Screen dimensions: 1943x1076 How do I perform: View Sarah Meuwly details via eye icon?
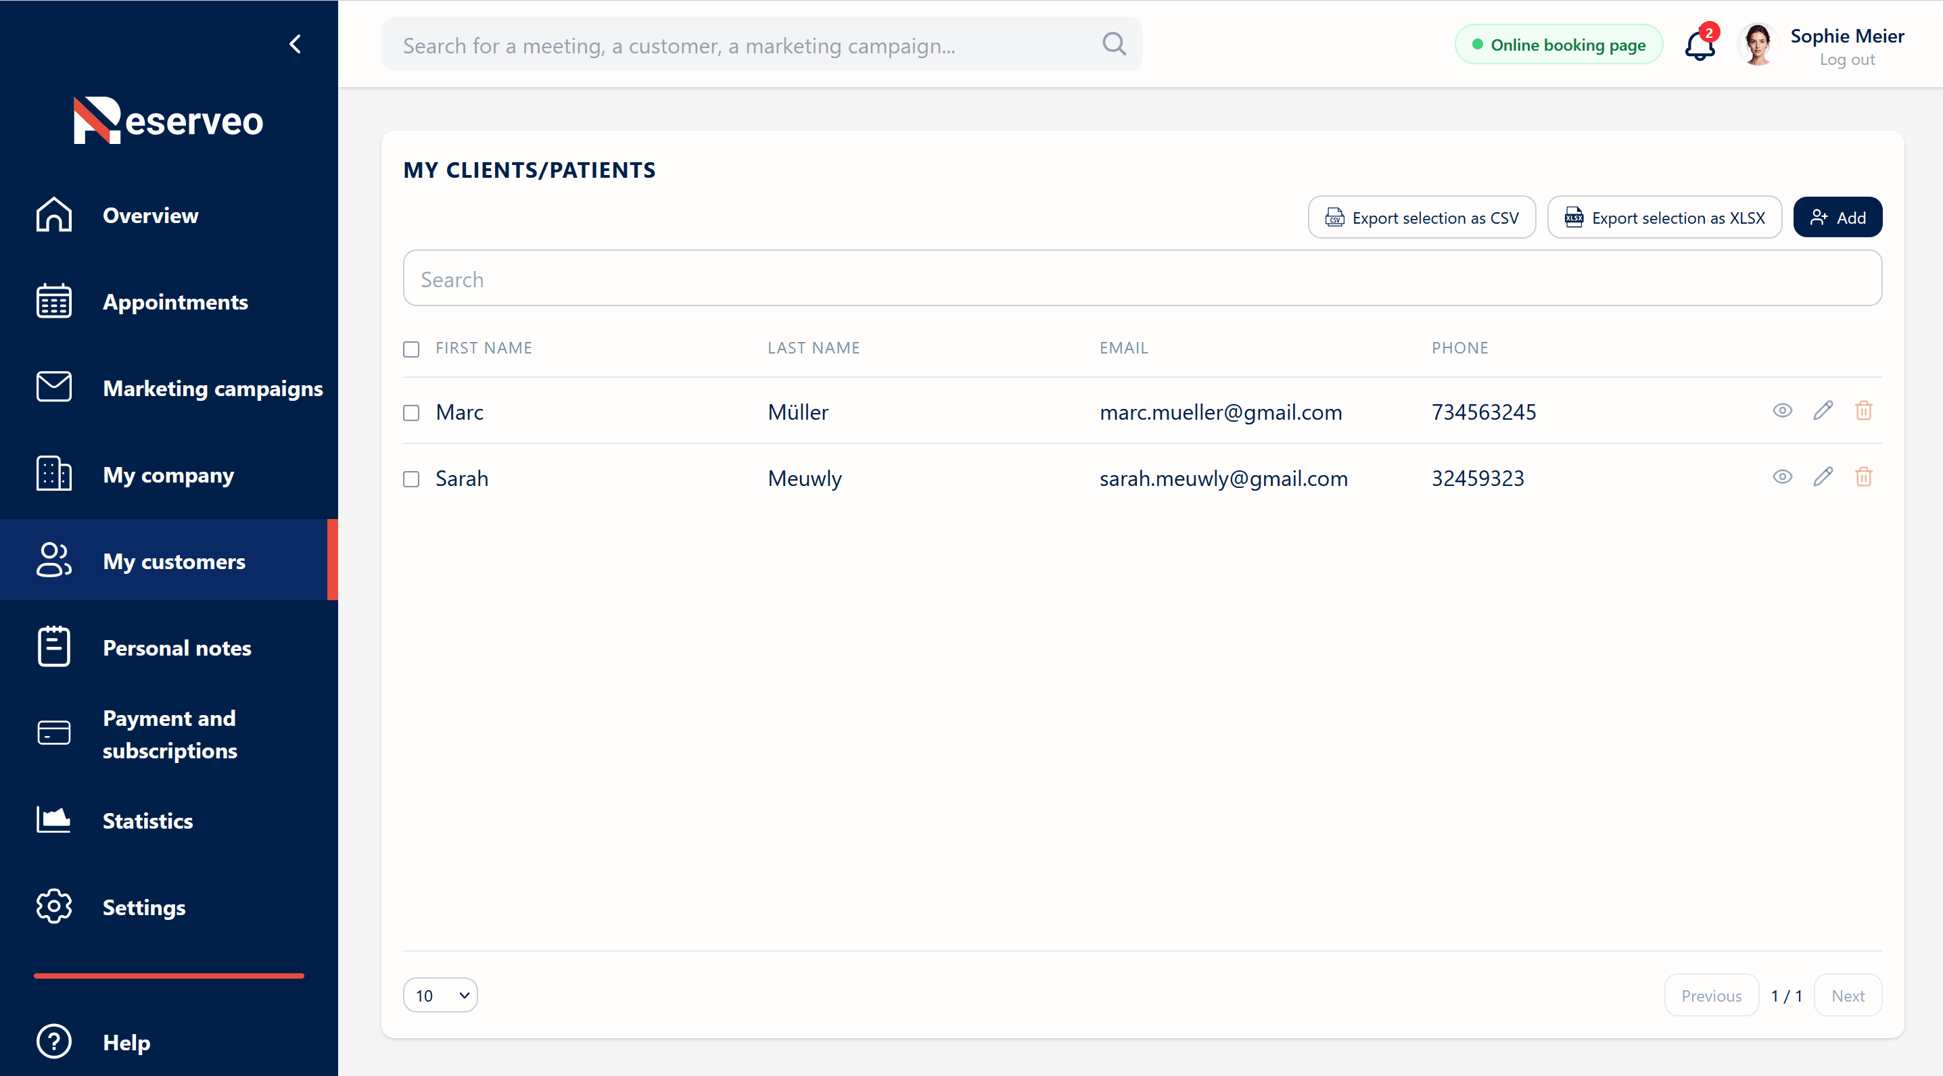tap(1782, 477)
